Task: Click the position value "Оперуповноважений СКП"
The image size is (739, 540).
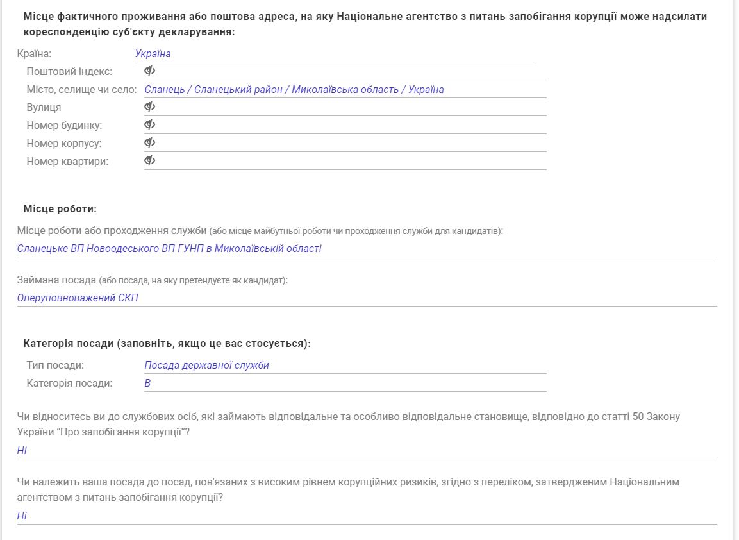Action: coord(78,298)
